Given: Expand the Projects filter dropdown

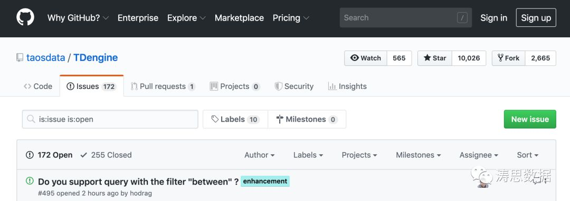Looking at the screenshot, I should tap(359, 155).
